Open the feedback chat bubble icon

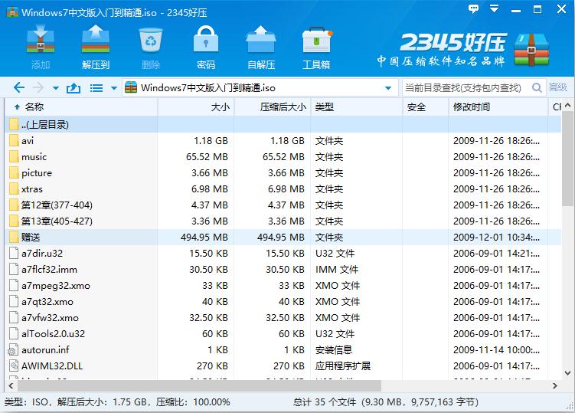click(473, 8)
